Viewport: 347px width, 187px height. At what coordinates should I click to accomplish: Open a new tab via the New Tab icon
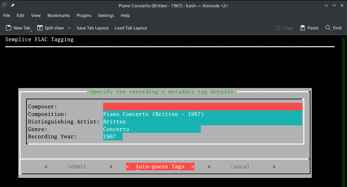point(9,28)
